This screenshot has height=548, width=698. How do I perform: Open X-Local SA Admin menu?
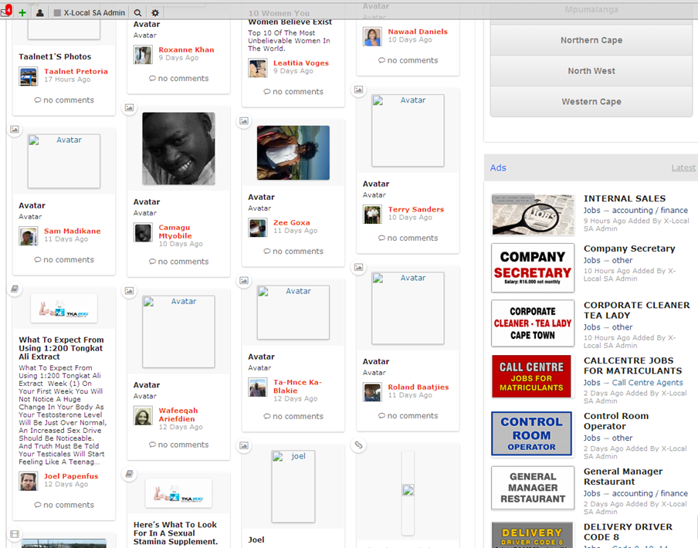89,13
